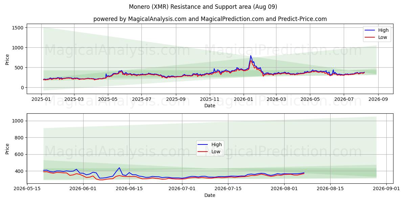
Task: Click the '400' y-axis tick in the bottom chart
Action: (19, 171)
